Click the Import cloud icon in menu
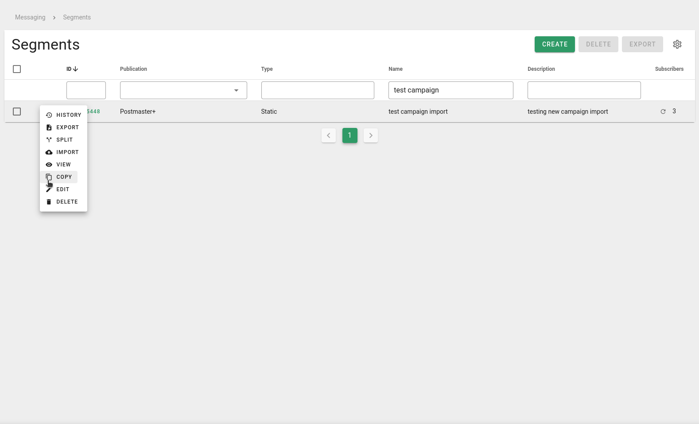 [x=49, y=152]
